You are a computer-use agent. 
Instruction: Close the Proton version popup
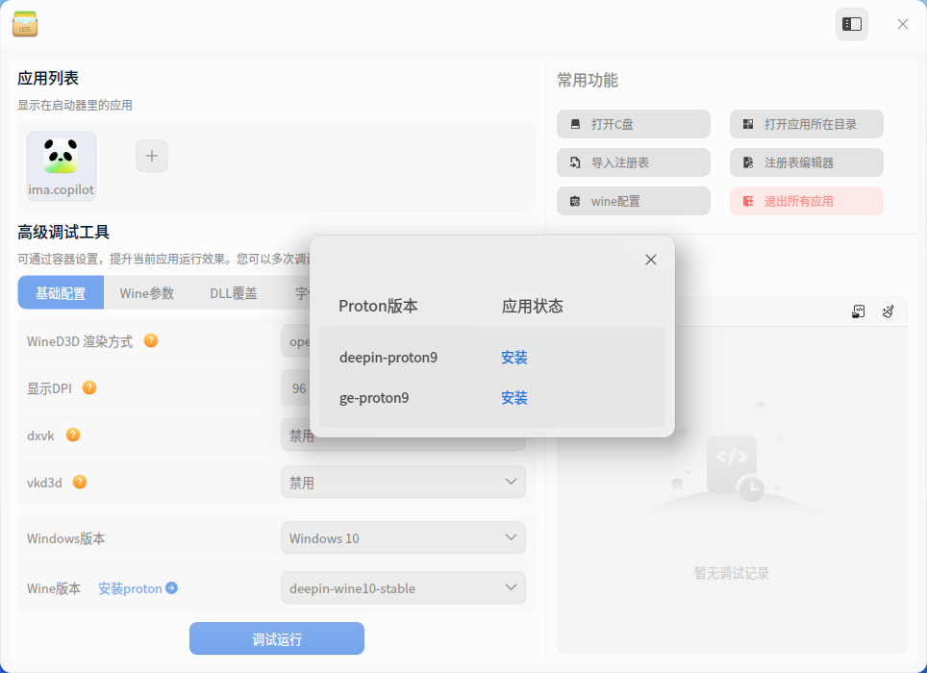(651, 260)
